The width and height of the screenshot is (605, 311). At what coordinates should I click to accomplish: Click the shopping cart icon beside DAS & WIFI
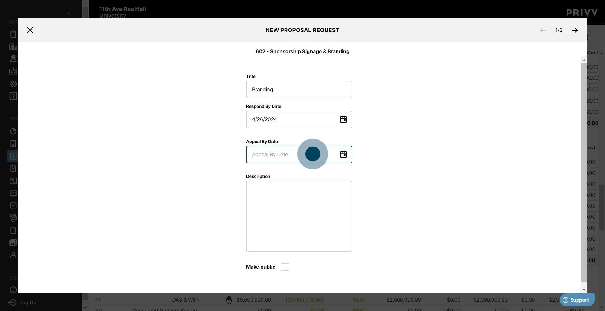[229, 300]
